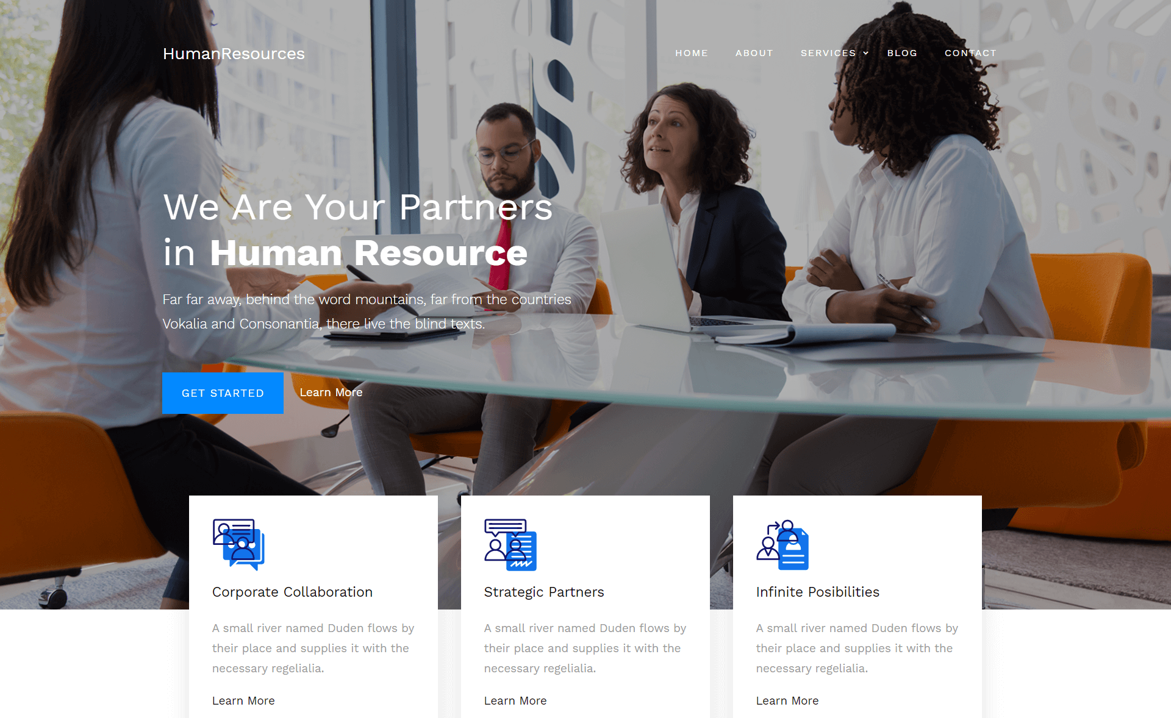1171x718 pixels.
Task: Click Learn More under Strategic Partners
Action: [x=514, y=700]
